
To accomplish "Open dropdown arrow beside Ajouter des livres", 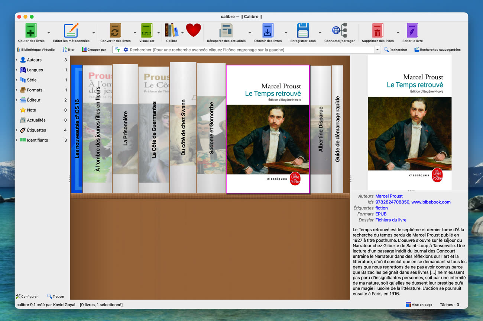I will coord(49,33).
